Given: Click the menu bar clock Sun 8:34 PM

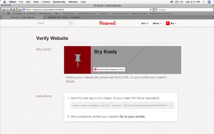Looking at the screenshot, I should [x=193, y=2].
